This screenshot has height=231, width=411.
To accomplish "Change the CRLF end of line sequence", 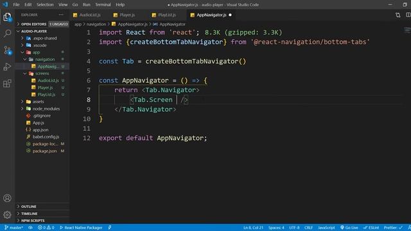I will [x=308, y=228].
